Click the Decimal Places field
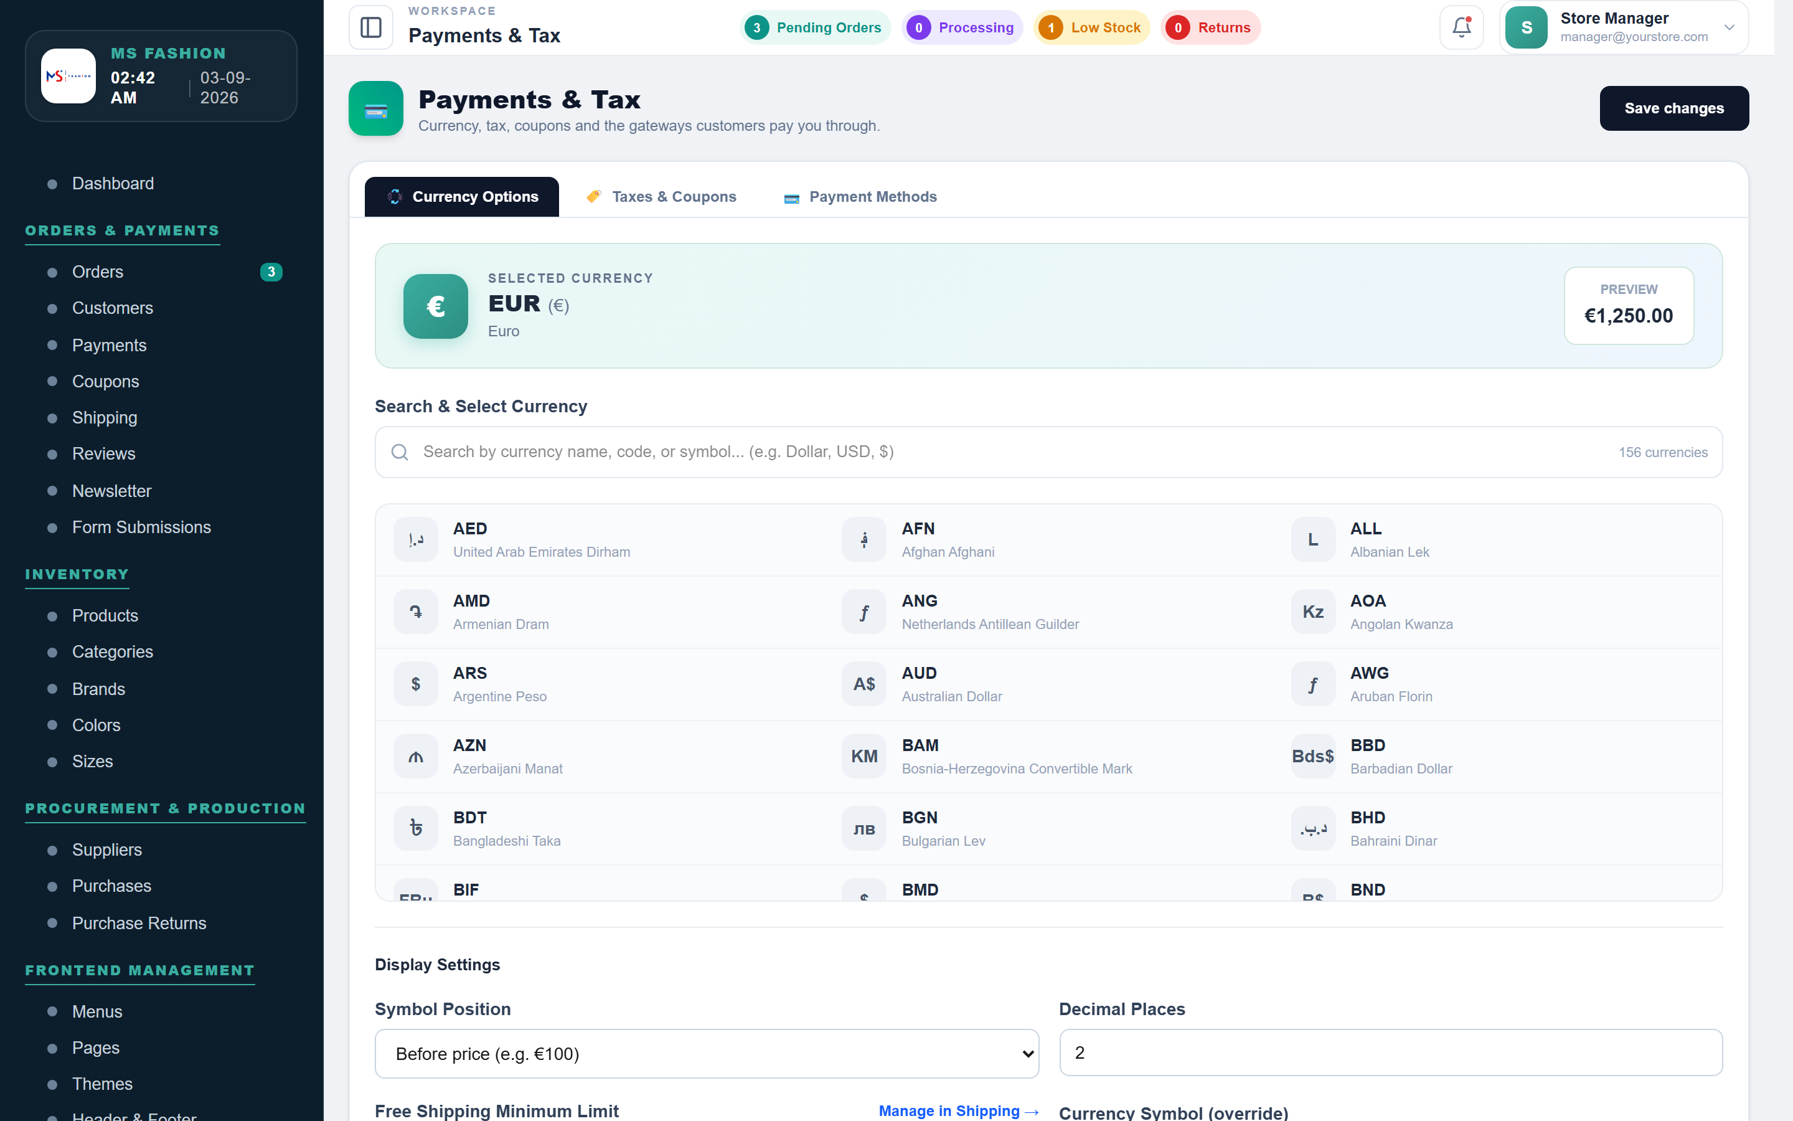 (1391, 1052)
